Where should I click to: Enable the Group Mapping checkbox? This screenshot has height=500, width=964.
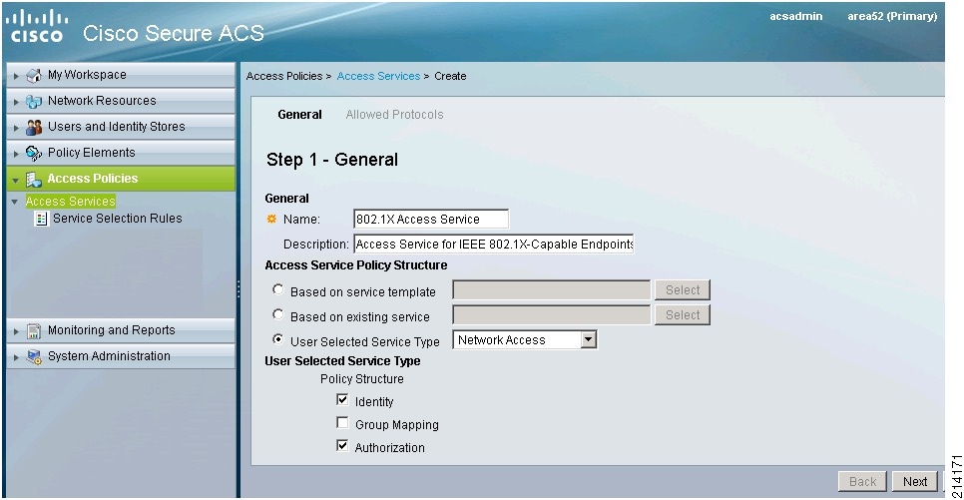342,422
